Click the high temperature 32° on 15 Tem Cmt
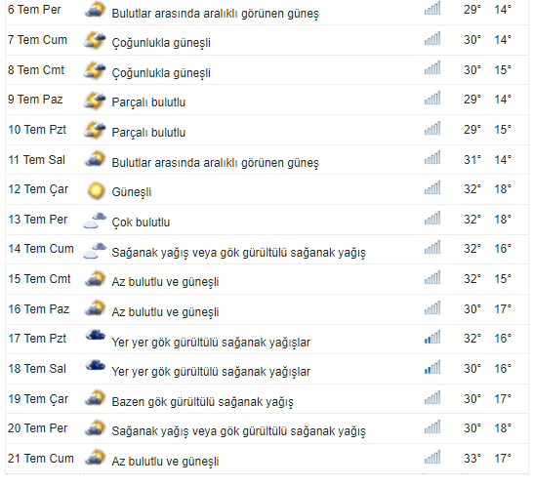The height and width of the screenshot is (486, 533). tap(472, 279)
